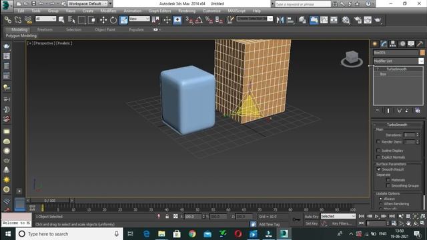427x240 pixels.
Task: Click the Box001 object color swatch
Action: coord(422,53)
